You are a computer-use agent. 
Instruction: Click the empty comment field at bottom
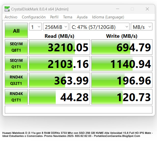pos(79,110)
